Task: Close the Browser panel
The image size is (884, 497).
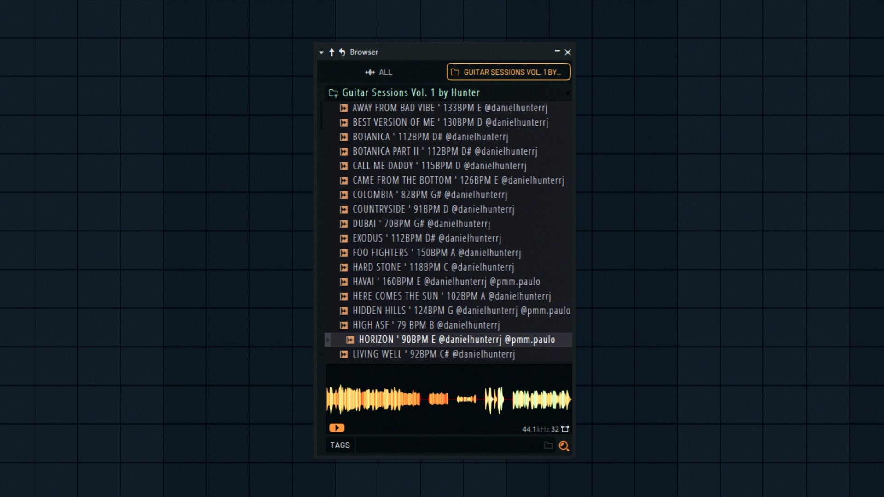Action: [568, 52]
